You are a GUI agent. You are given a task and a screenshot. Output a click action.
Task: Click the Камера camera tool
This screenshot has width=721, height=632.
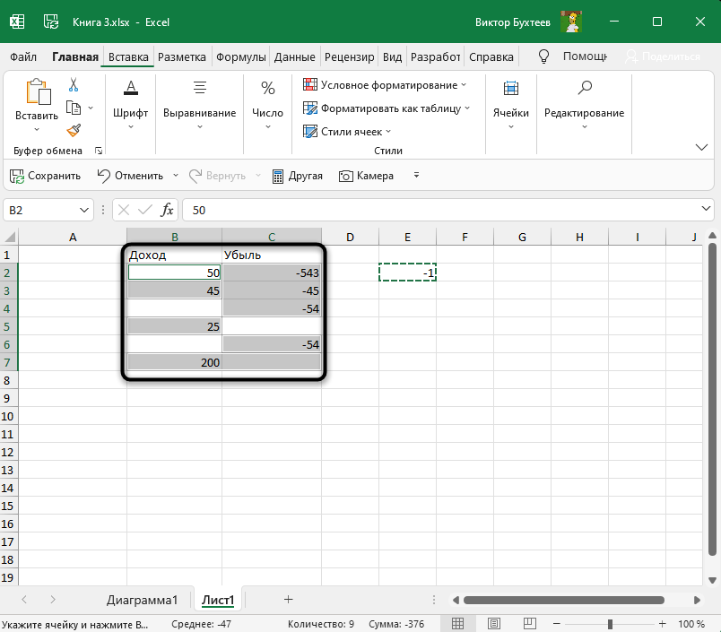(366, 176)
